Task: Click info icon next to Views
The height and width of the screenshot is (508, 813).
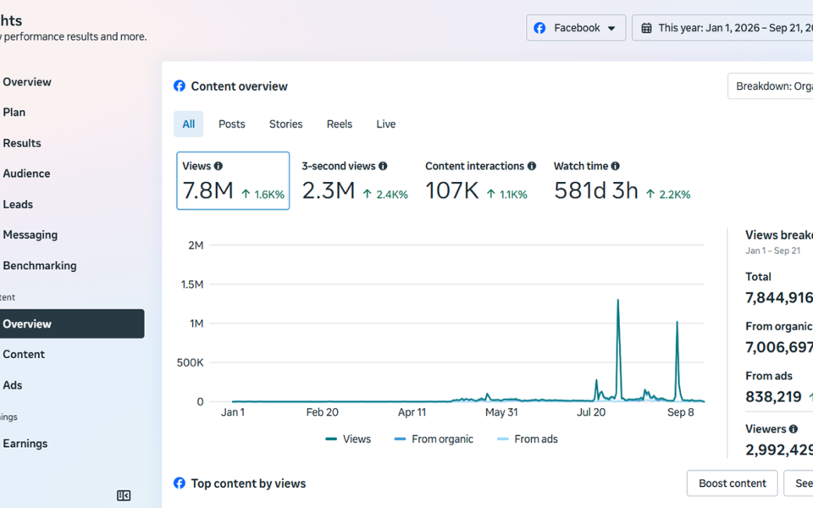Action: pyautogui.click(x=218, y=166)
